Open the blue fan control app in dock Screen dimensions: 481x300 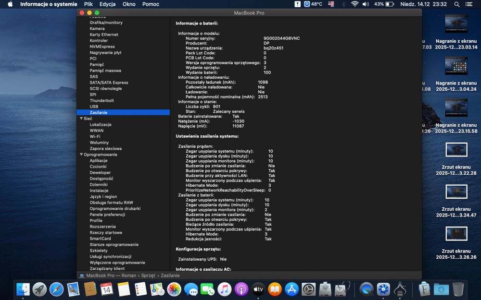tap(383, 289)
